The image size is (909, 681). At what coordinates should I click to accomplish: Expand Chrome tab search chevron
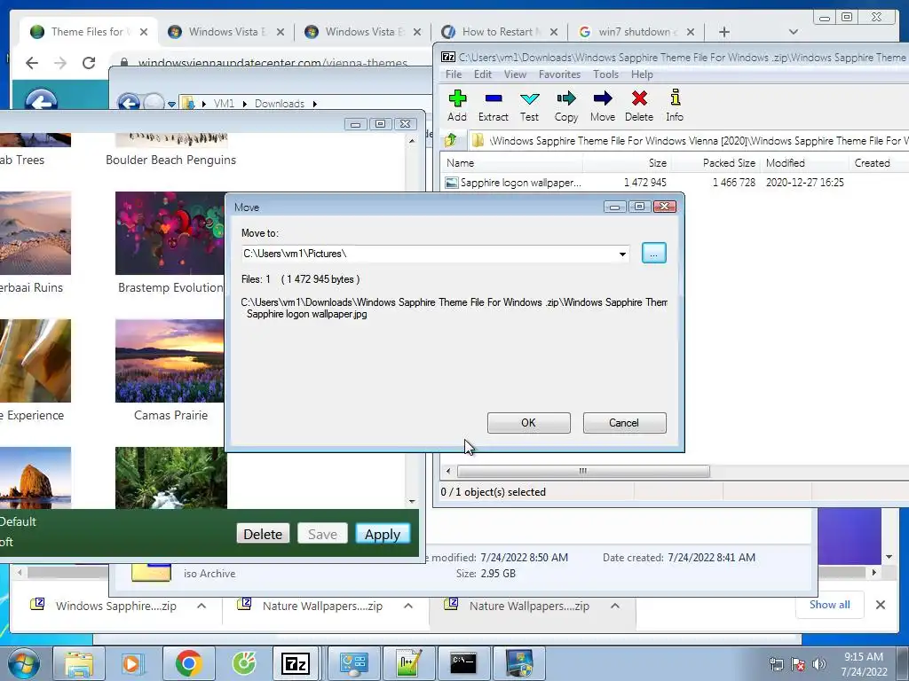(793, 32)
